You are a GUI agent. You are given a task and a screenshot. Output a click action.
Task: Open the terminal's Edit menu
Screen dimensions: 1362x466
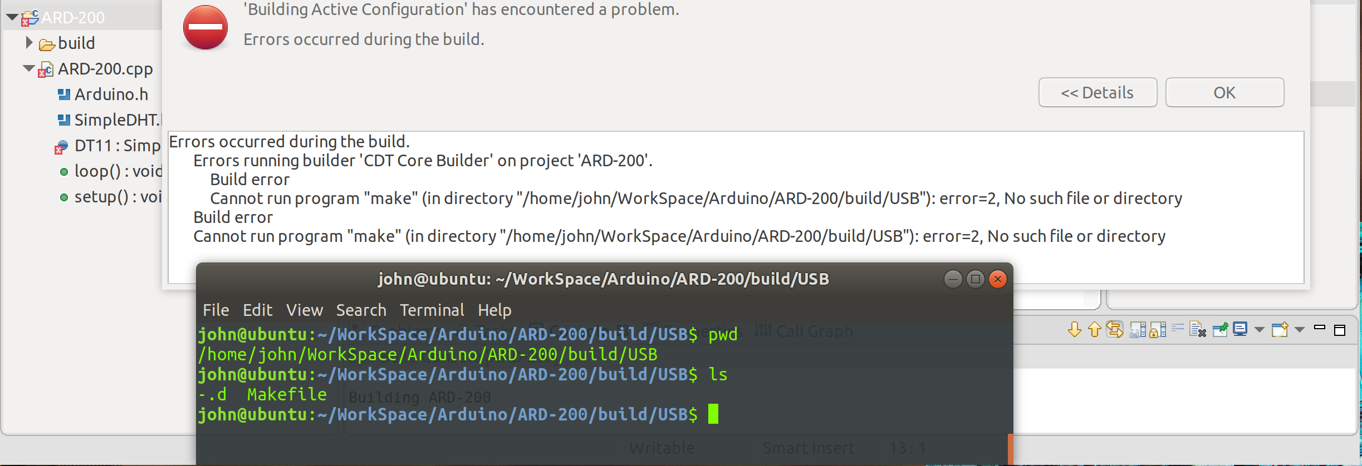[257, 310]
